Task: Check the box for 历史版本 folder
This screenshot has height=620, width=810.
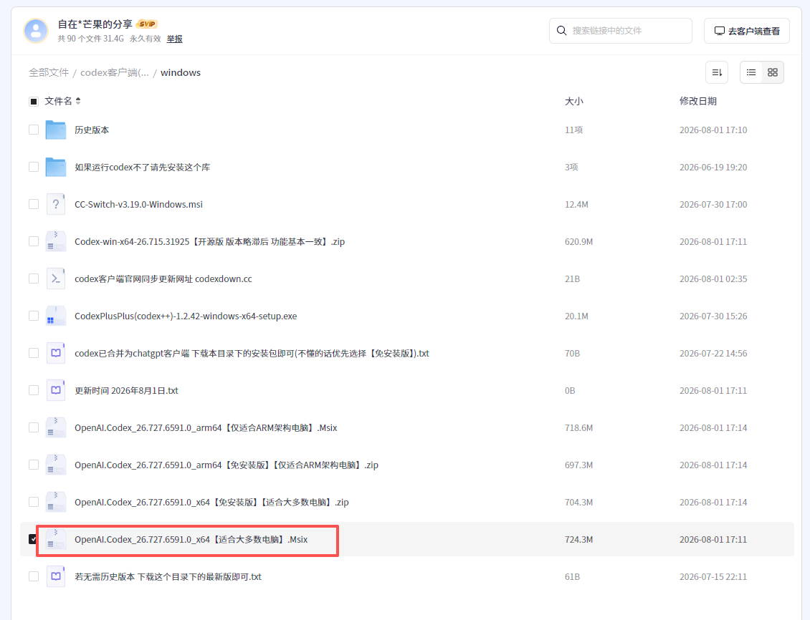Action: [x=34, y=130]
